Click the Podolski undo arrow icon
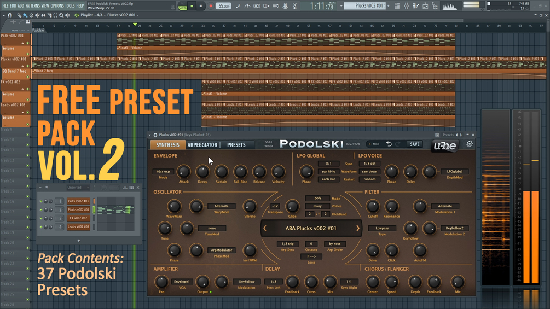The width and height of the screenshot is (550, 309). pos(389,144)
